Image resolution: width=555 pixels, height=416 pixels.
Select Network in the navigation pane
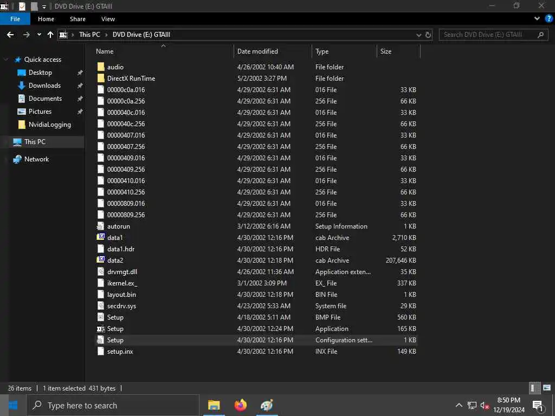coord(37,160)
